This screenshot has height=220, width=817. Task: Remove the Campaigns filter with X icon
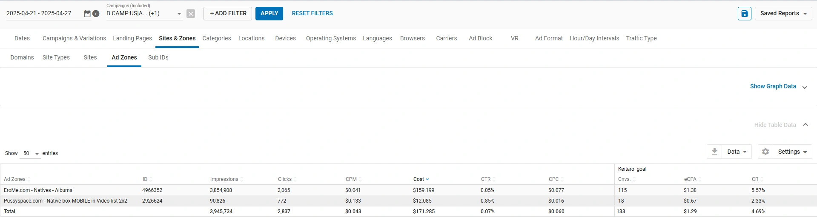click(x=191, y=14)
